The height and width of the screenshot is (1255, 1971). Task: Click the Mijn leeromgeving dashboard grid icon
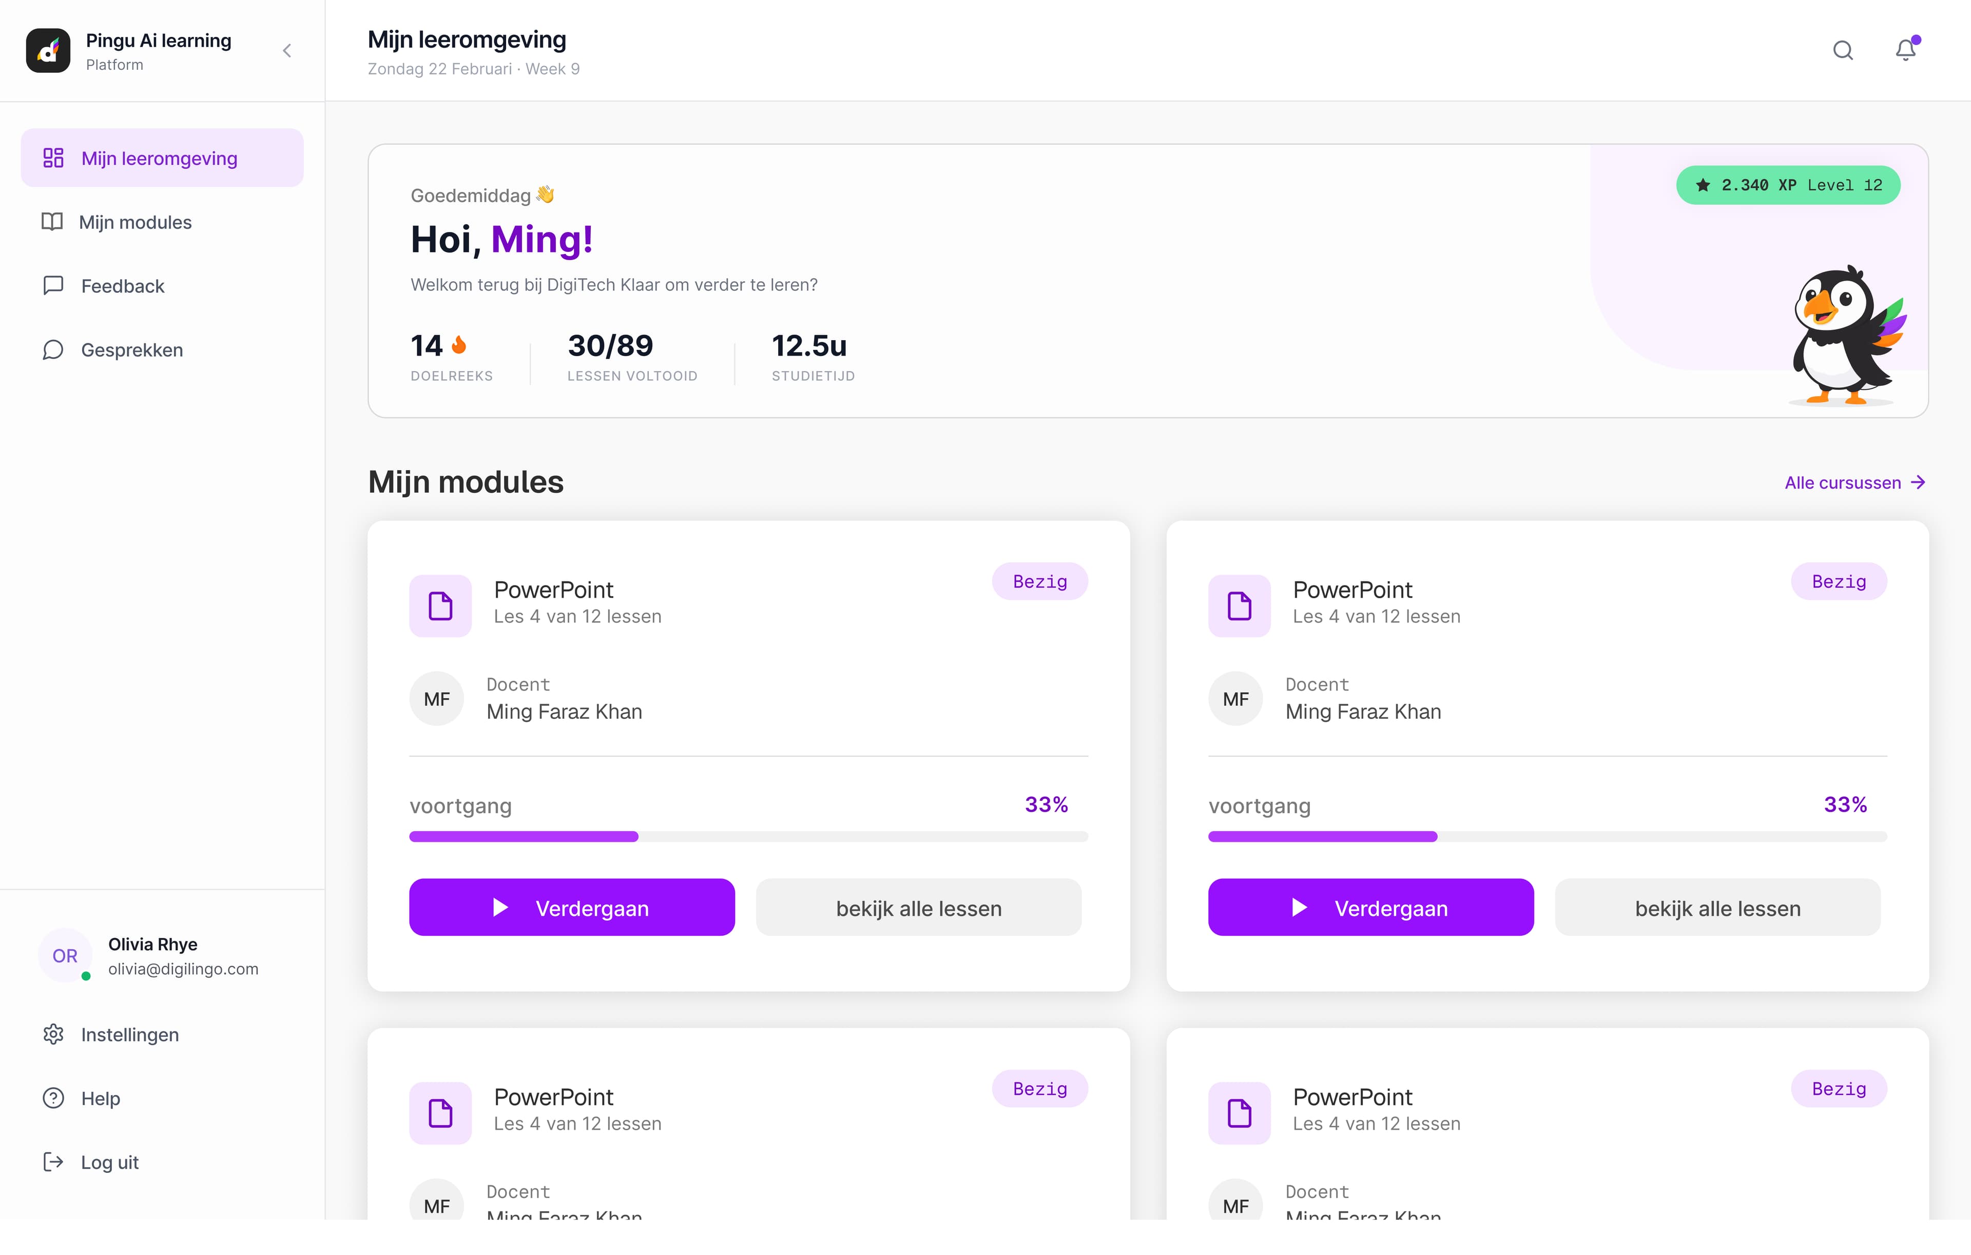[53, 158]
